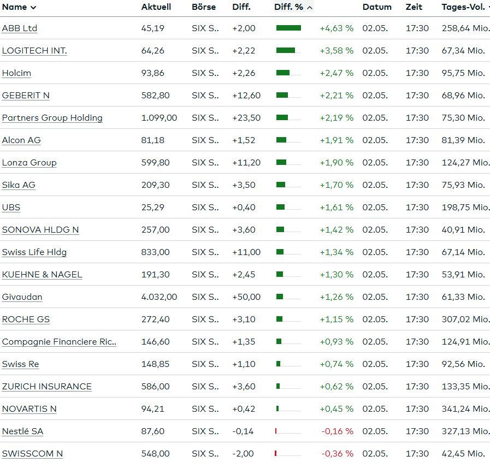Click the +1,91 % value for Alcon
The width and height of the screenshot is (490, 462).
click(336, 140)
